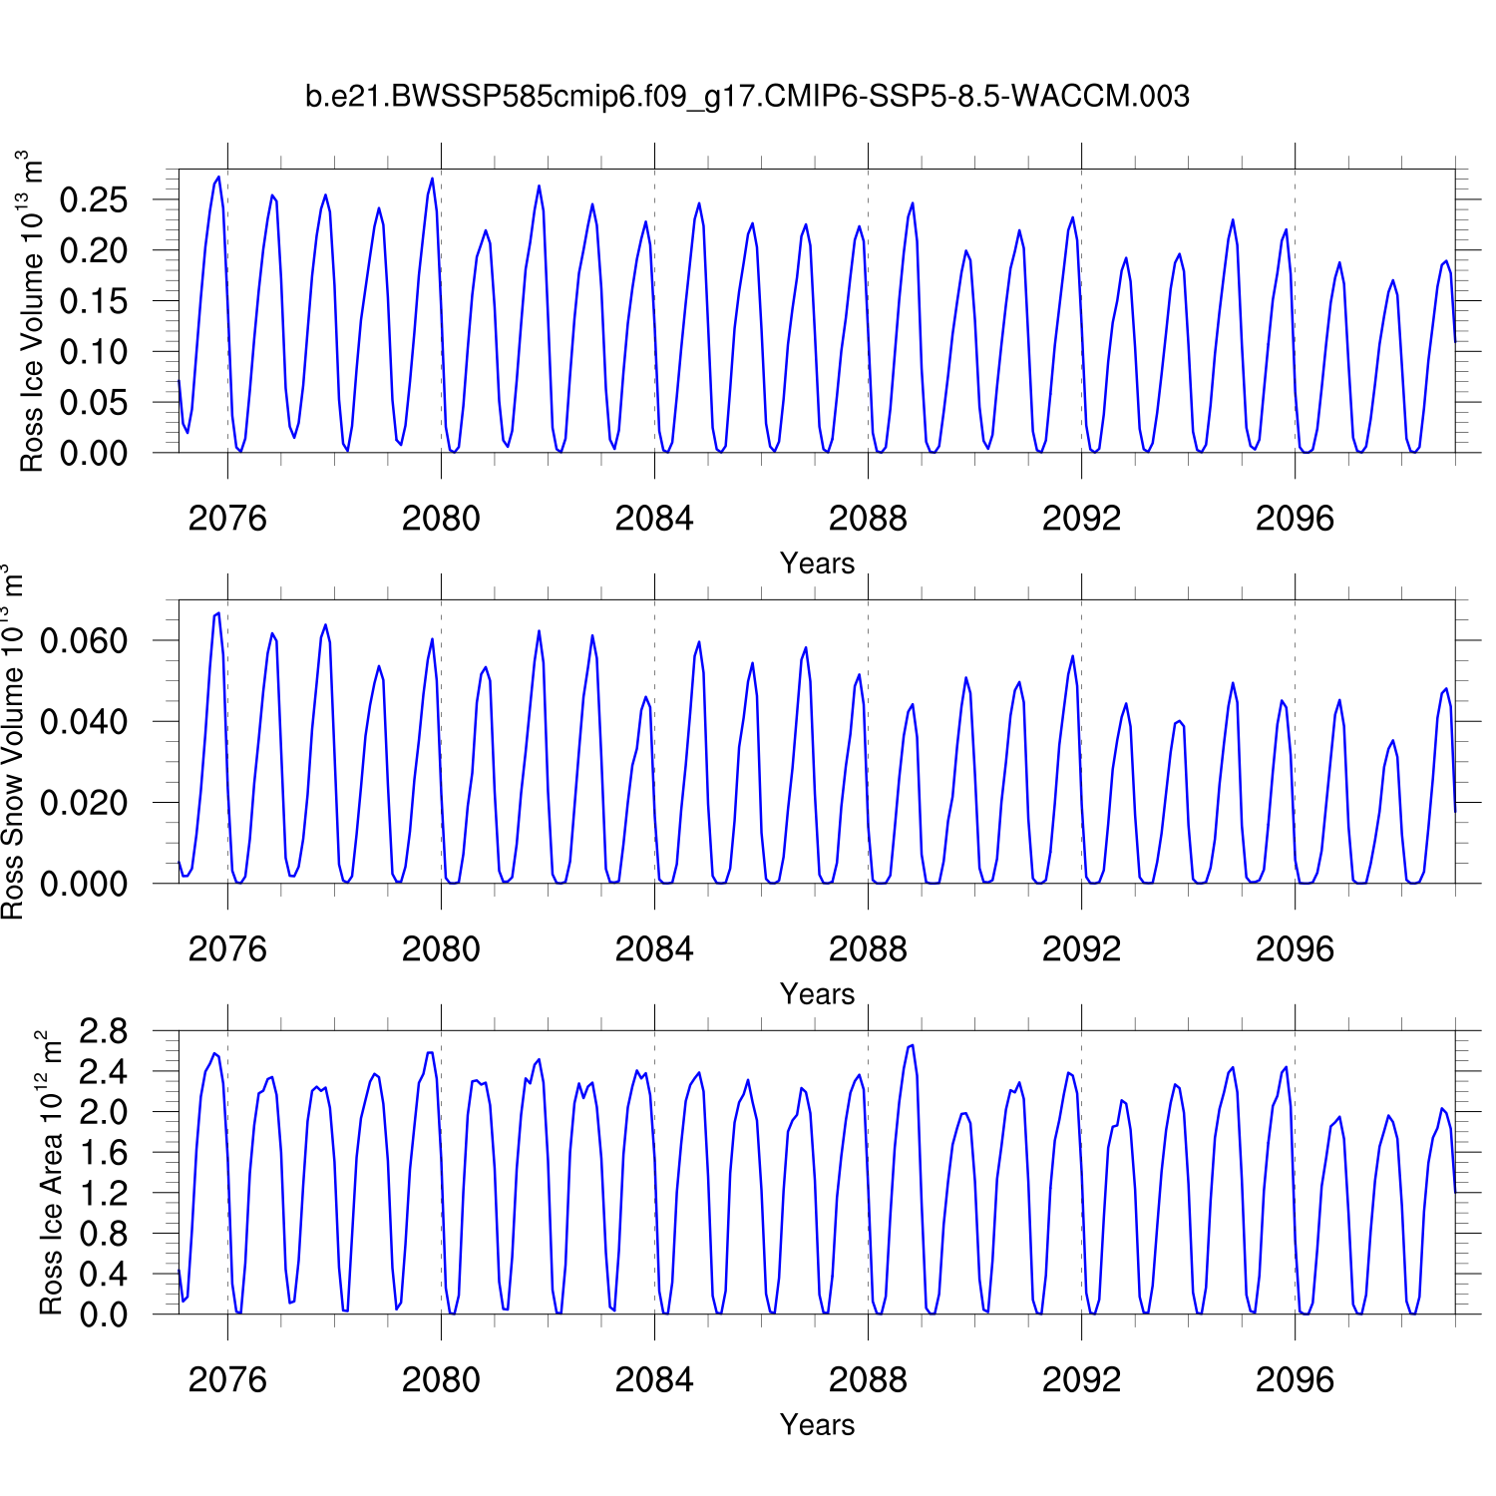1496x1496 pixels.
Task: Select the 2080 tick label of Snow Volume chart
Action: pos(441,949)
